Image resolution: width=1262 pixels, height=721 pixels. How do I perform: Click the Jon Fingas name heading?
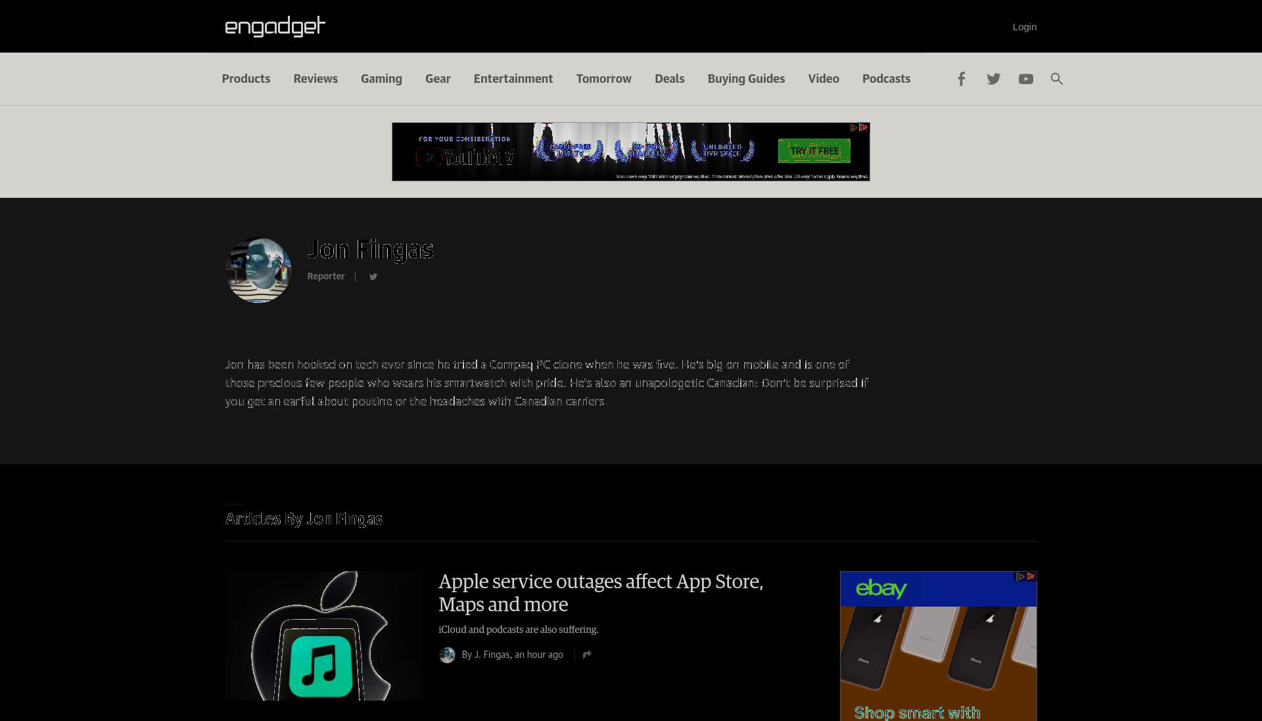click(370, 250)
